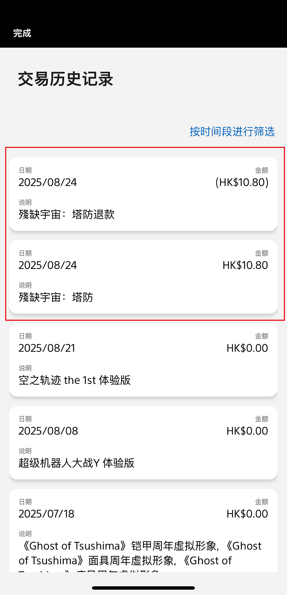Tap the HK$0.00 amount dated 2025/07/18
Viewport: 287px width, 595px height.
(x=247, y=514)
